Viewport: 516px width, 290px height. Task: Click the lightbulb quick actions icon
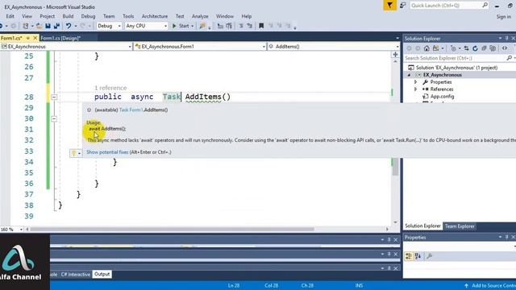tap(73, 153)
